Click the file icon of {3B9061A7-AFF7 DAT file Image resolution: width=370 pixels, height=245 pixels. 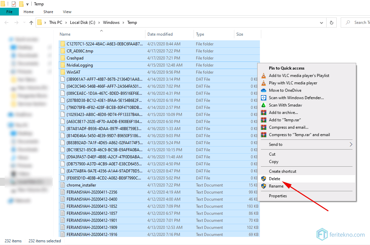point(63,79)
